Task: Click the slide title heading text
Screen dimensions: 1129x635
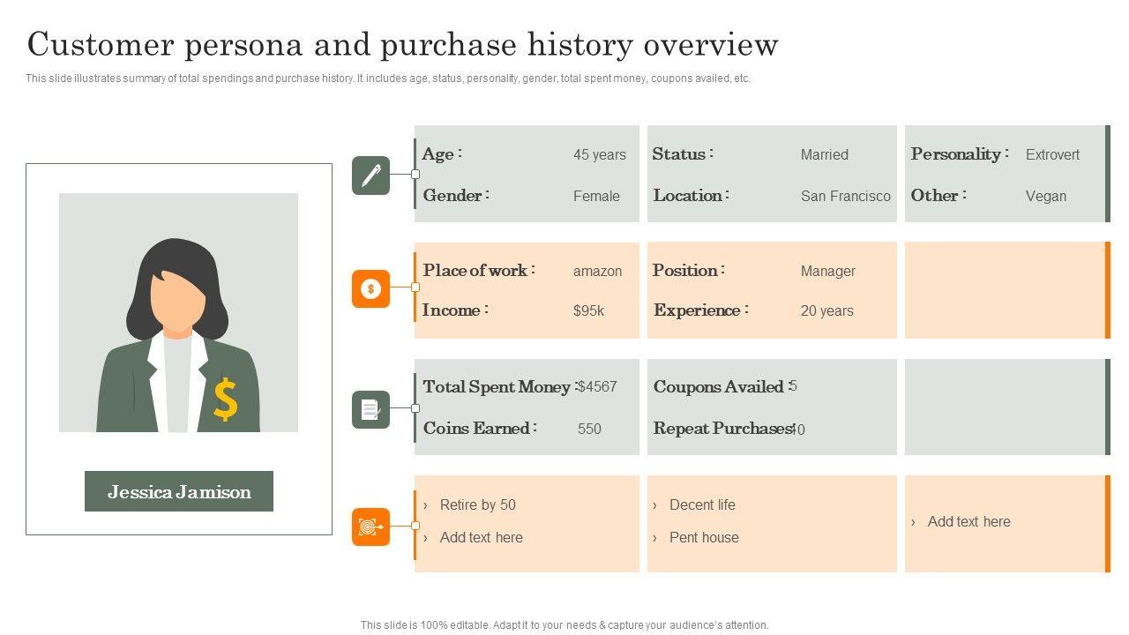Action: click(402, 44)
